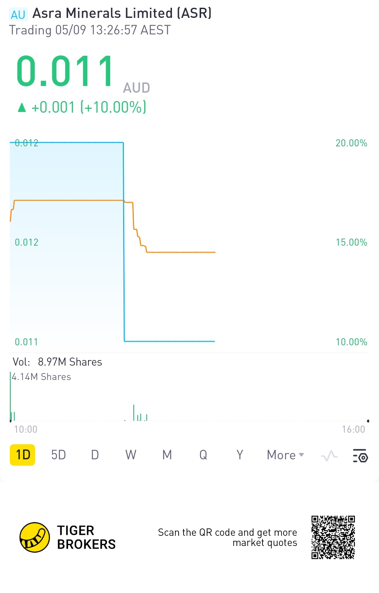Click the QR code image
The image size is (379, 593).
coord(333,537)
